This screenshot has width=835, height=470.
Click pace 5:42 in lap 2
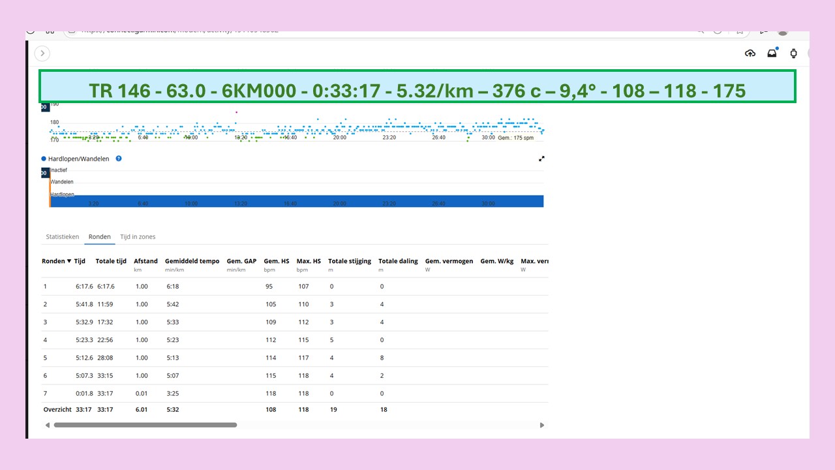(172, 304)
